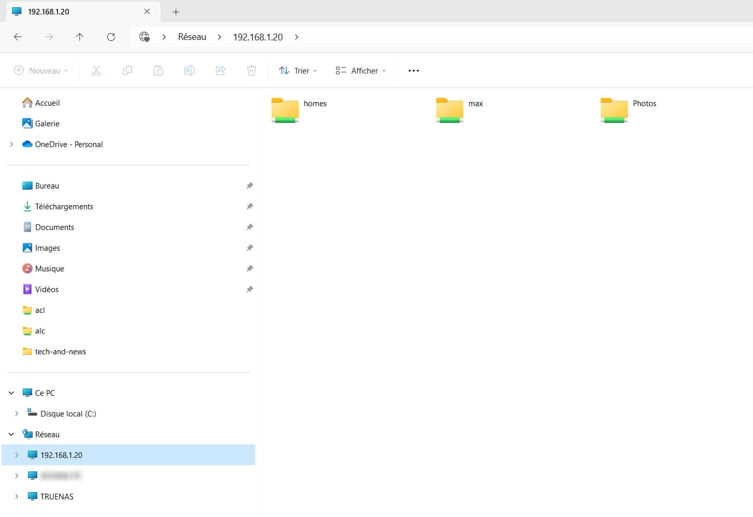753x517 pixels.
Task: Go up one directory level
Action: 80,37
